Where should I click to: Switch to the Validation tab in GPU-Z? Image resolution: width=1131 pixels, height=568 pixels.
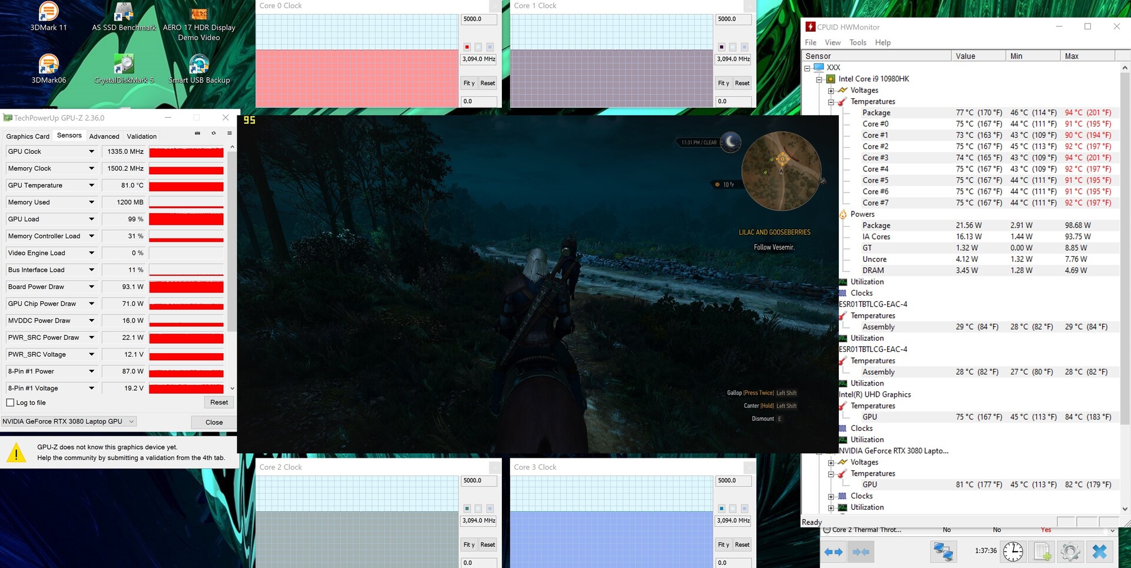point(142,137)
